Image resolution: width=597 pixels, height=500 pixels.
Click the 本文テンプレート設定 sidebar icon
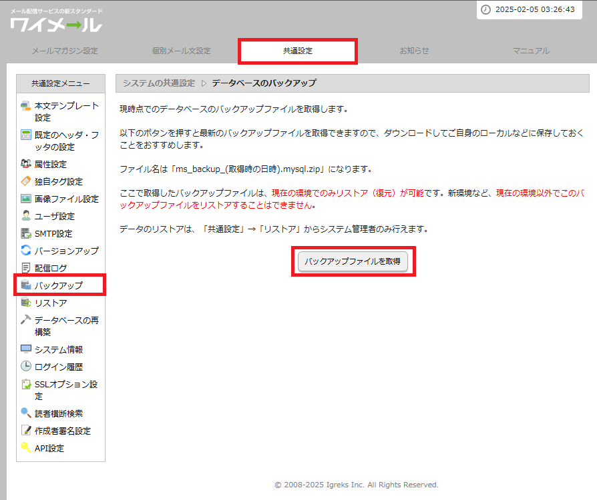[25, 106]
